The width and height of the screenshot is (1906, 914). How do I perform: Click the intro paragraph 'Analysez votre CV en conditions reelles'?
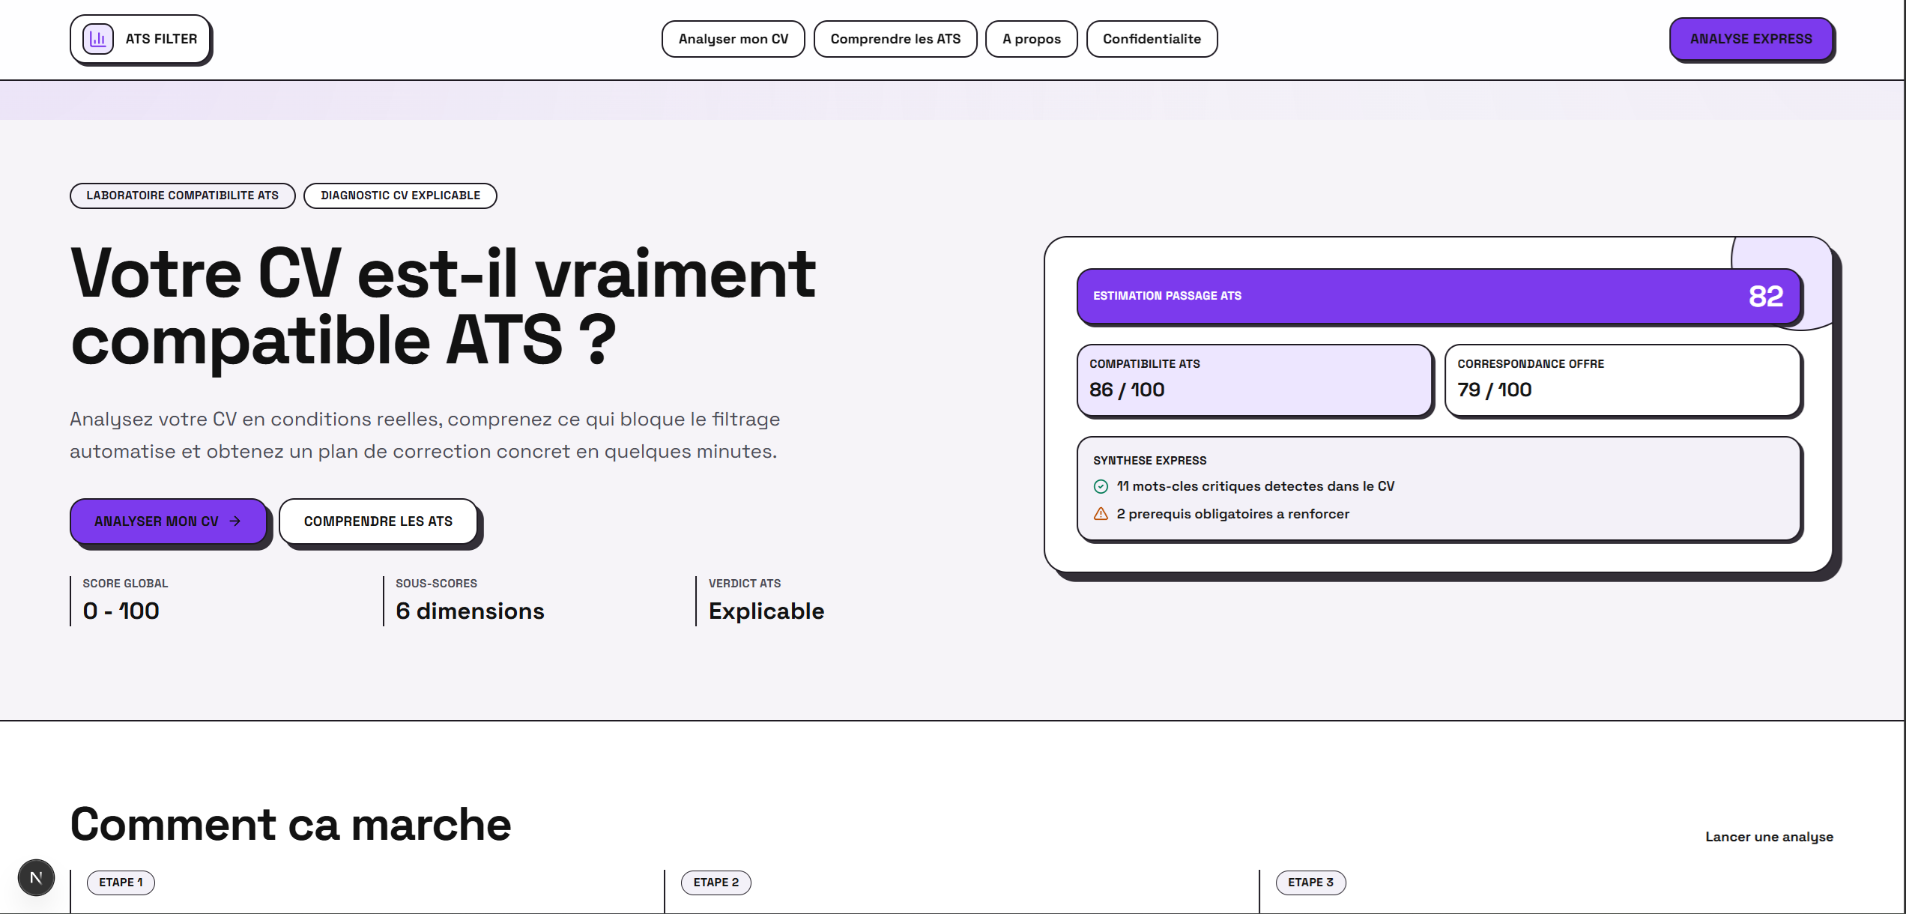[425, 435]
